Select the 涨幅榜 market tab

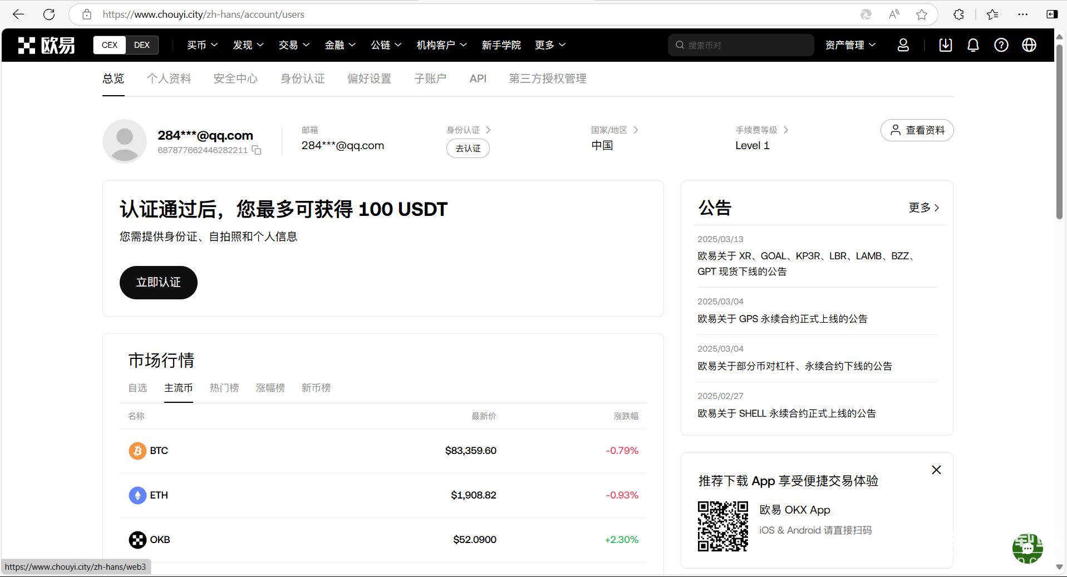click(x=270, y=388)
